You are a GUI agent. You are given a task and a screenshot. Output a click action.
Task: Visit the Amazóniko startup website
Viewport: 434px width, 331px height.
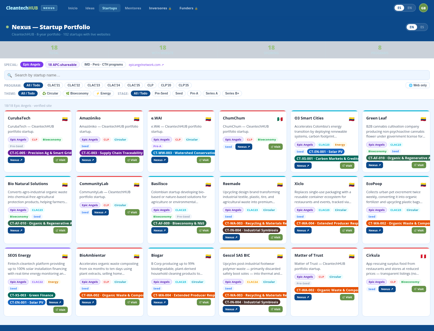[x=132, y=160]
